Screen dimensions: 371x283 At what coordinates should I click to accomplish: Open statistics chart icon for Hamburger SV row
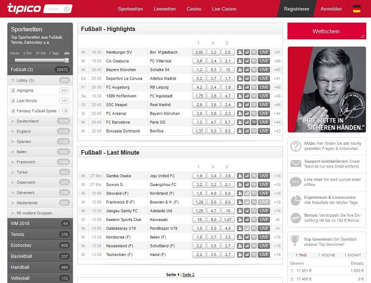247,52
